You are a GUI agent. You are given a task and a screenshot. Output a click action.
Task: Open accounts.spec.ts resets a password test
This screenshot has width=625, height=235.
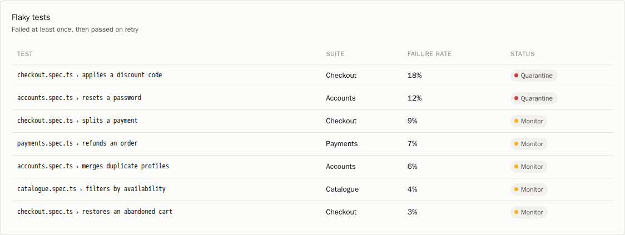tap(80, 98)
